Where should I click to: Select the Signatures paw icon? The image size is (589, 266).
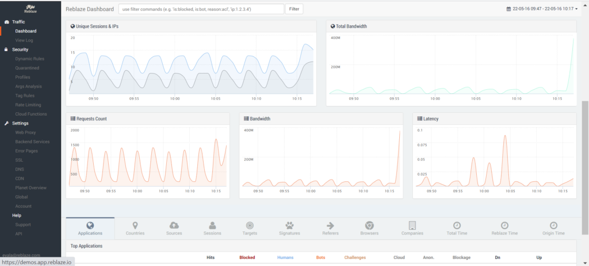click(x=290, y=225)
